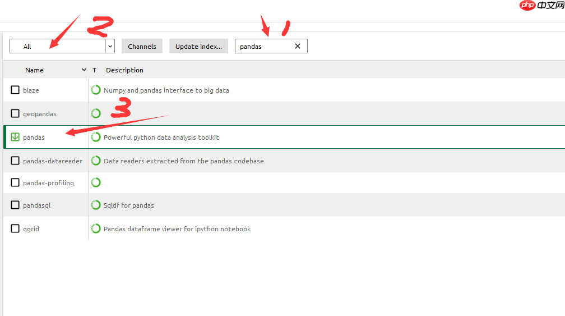The height and width of the screenshot is (316, 565).
Task: Click the qgrid package type icon
Action: pyautogui.click(x=96, y=228)
